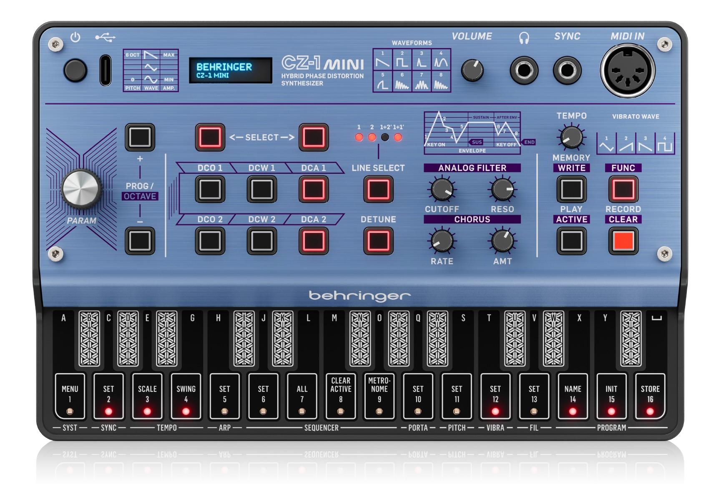The height and width of the screenshot is (484, 726).
Task: Click the INIT 15 key
Action: click(x=611, y=396)
